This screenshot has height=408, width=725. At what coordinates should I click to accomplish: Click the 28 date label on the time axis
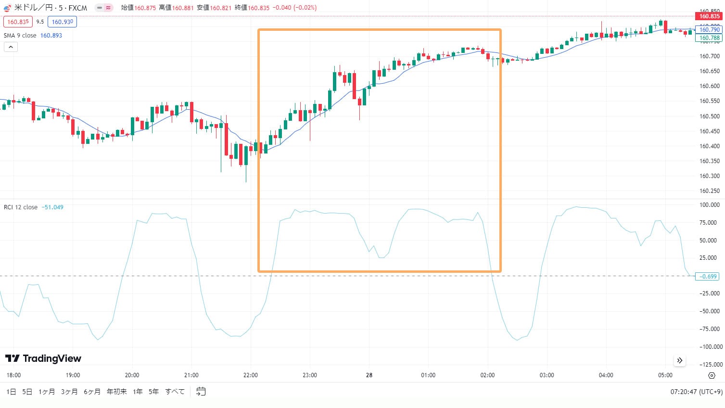click(369, 375)
